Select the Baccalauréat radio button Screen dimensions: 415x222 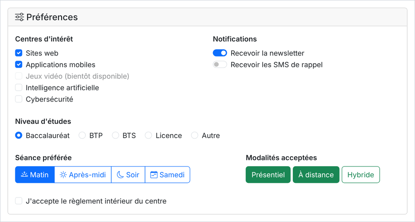[x=19, y=136]
